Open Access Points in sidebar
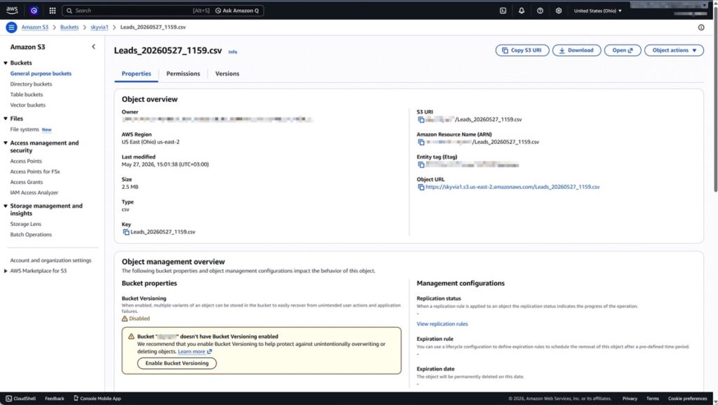The height and width of the screenshot is (405, 718). click(x=26, y=161)
